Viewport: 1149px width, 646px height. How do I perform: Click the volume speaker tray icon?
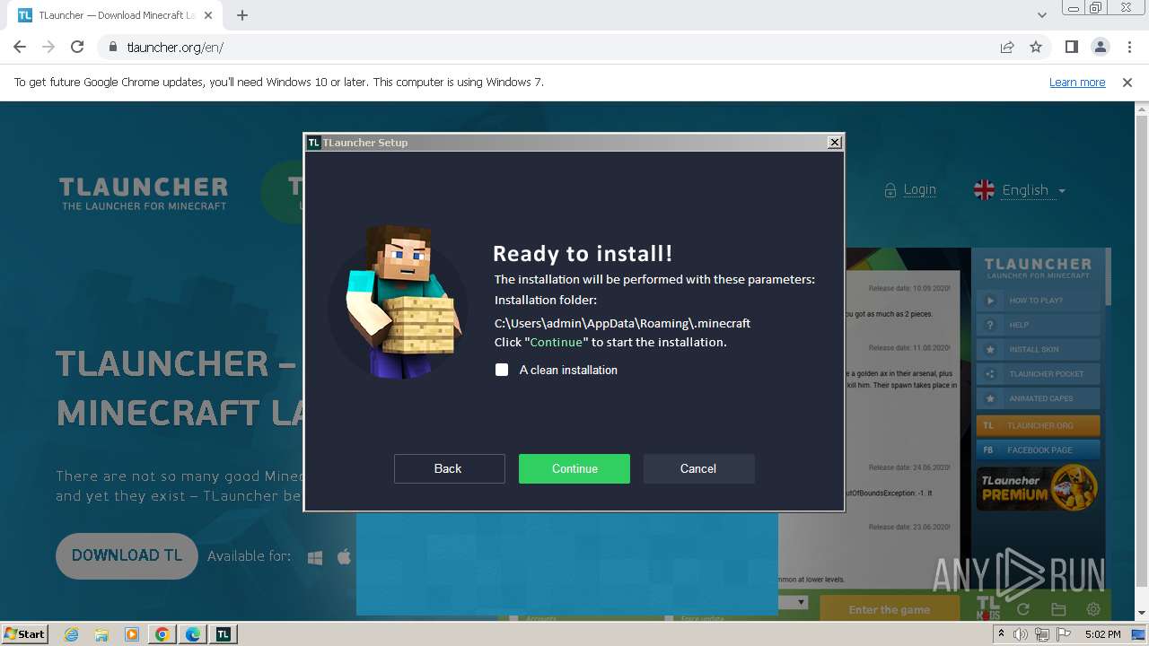(x=1021, y=634)
